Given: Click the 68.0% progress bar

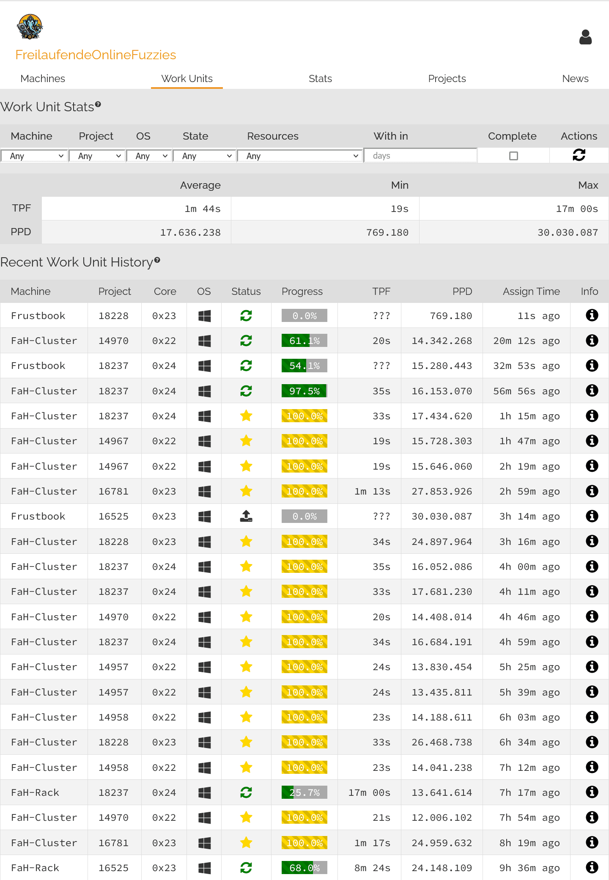Looking at the screenshot, I should 304,868.
